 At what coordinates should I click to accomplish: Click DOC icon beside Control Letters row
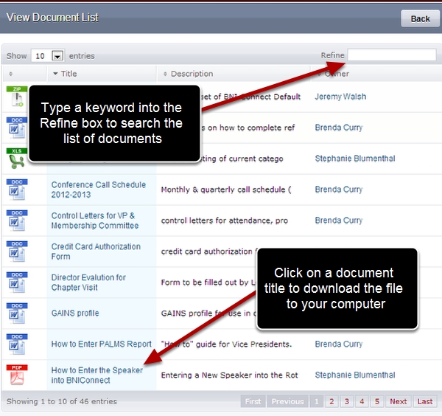point(16,221)
